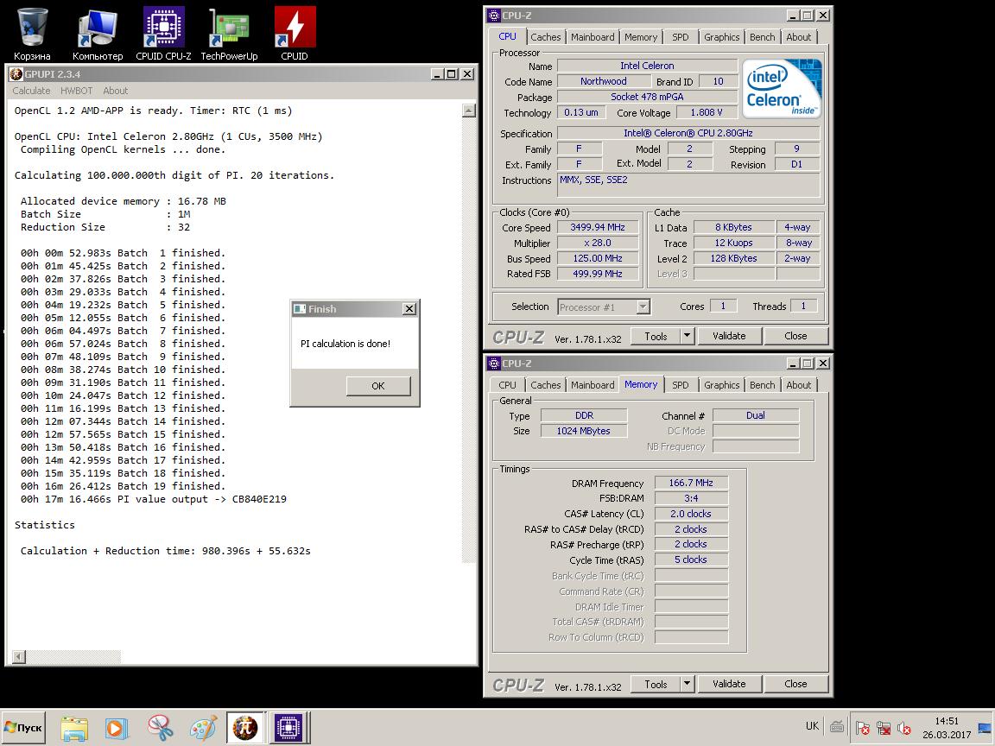Click the upper CPU-Z window title icon
Viewport: 995px width, 746px height.
coord(494,16)
